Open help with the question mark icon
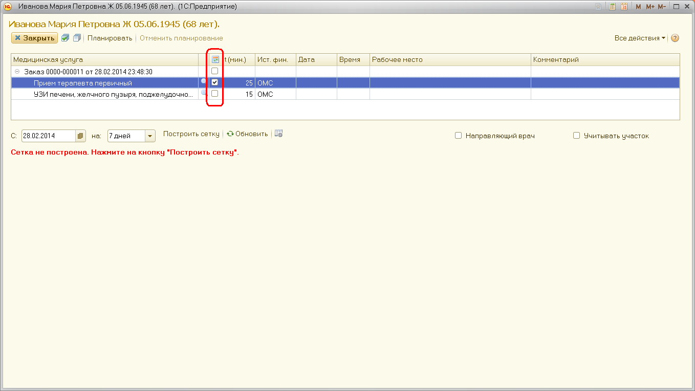Screen dimensions: 695x391 click(675, 38)
